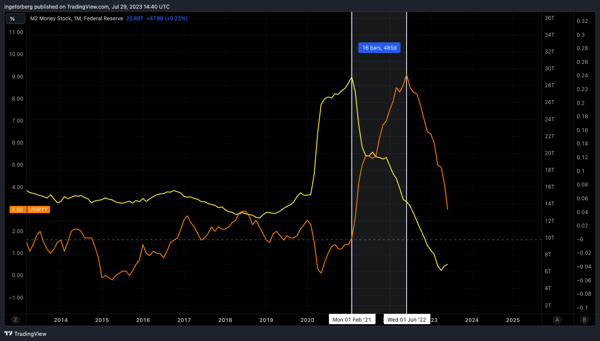The width and height of the screenshot is (600, 341).
Task: Click the -0.1 right axis value
Action: [x=581, y=308]
